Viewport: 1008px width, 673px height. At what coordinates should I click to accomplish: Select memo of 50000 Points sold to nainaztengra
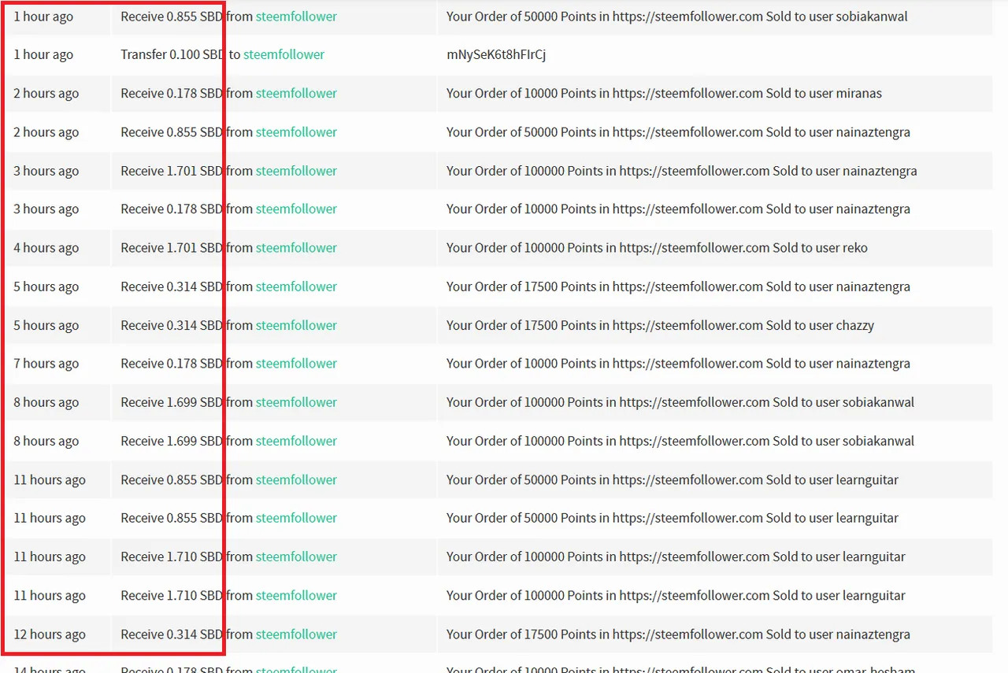pyautogui.click(x=678, y=131)
